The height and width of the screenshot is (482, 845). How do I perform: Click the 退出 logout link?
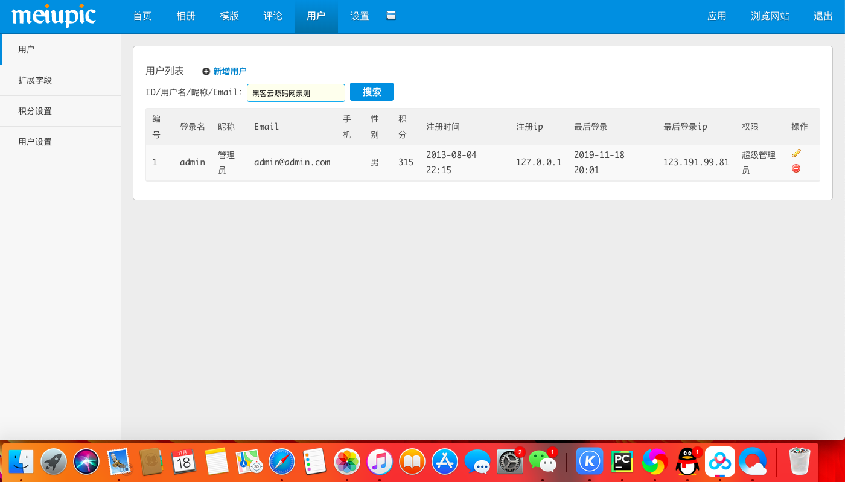pyautogui.click(x=823, y=16)
